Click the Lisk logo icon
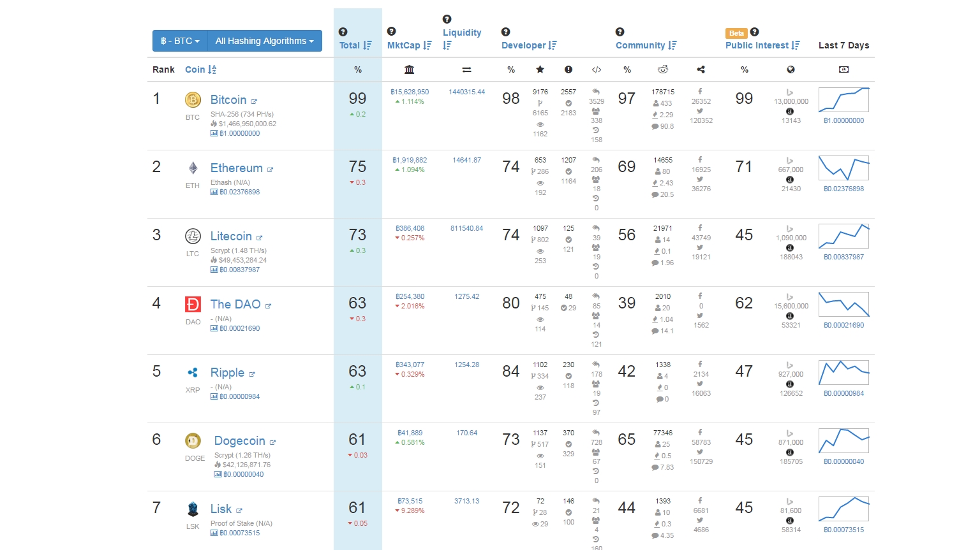 (x=193, y=509)
